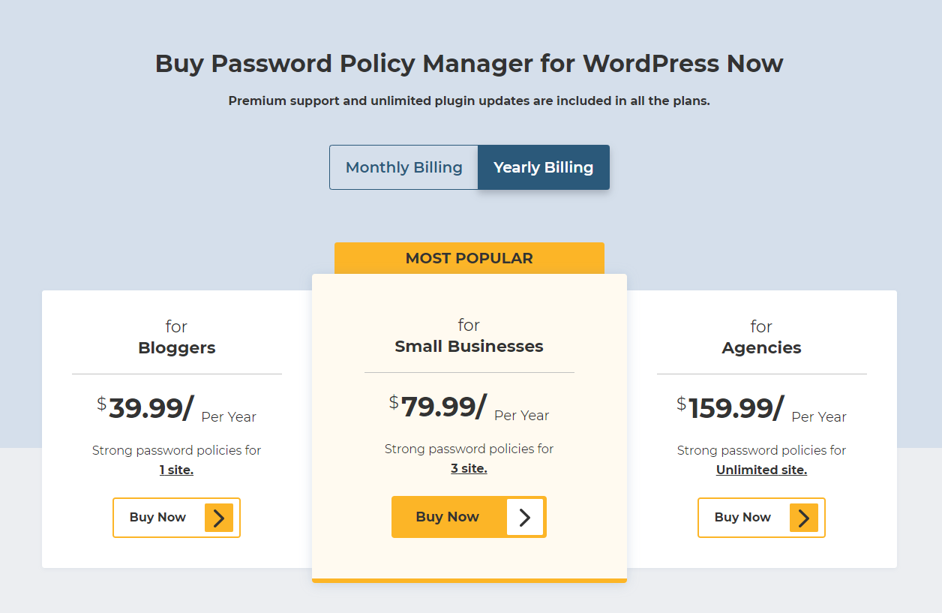Click the arrow icon on the Bloggers plan
Image resolution: width=942 pixels, height=613 pixels.
pos(219,518)
